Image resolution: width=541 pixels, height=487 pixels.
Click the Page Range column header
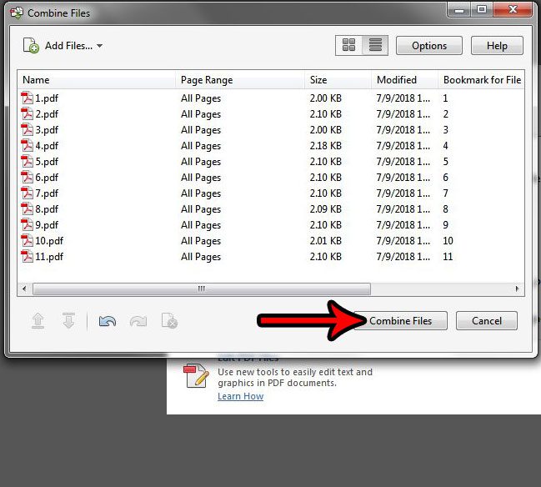(x=239, y=80)
